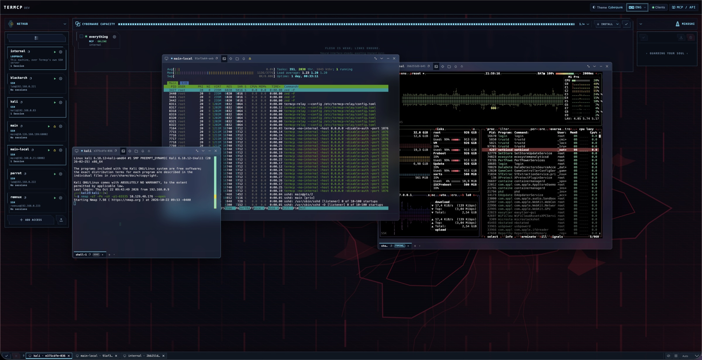Toggle check button next to Install
The width and height of the screenshot is (702, 360).
tap(626, 24)
